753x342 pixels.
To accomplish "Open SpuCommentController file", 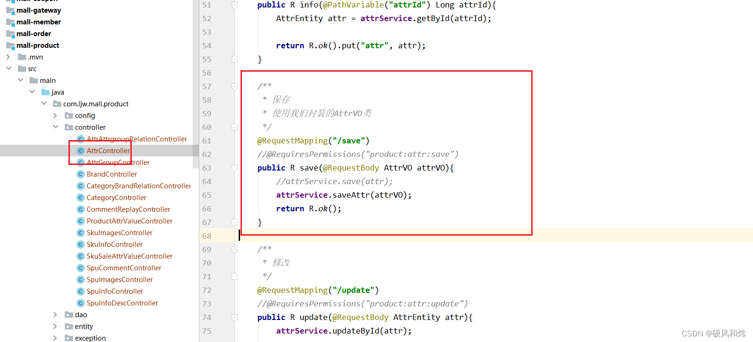I will (x=124, y=268).
